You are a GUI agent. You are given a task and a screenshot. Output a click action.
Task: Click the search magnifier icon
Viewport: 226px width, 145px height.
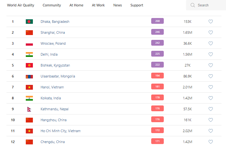coord(193,5)
